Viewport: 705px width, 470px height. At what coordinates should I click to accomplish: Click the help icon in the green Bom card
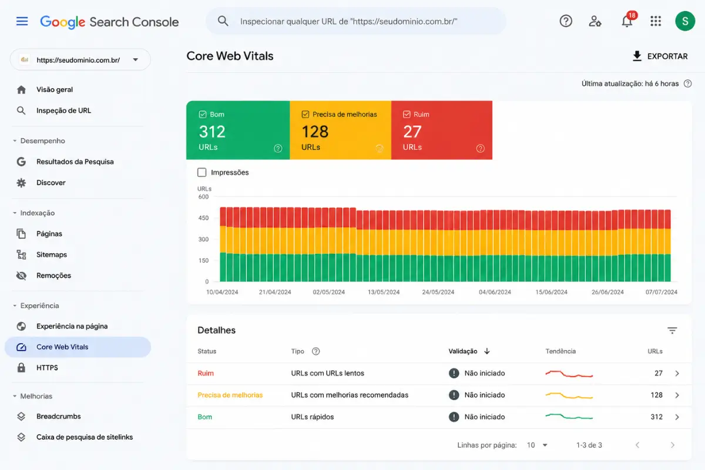tap(278, 149)
